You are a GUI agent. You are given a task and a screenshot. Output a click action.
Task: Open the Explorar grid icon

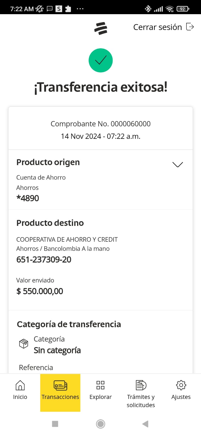100,385
